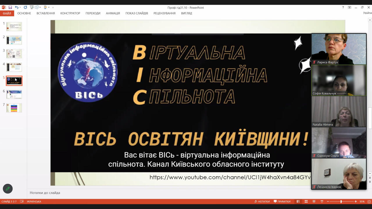Click the zoom percentage 95%
Image resolution: width=372 pixels, height=209 pixels.
pyautogui.click(x=362, y=201)
